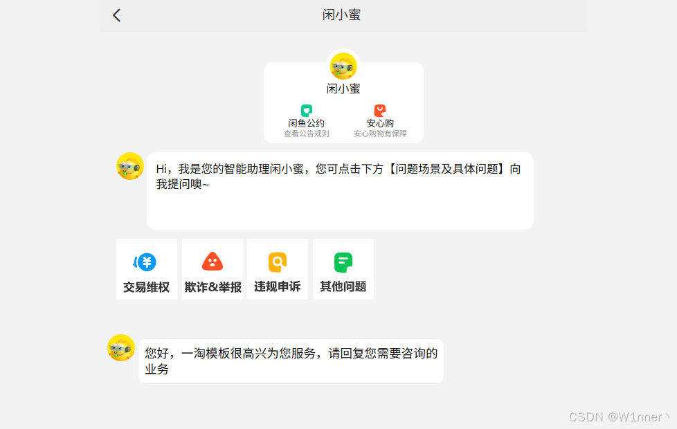Click the 您好，一淘模板 service message bubble
This screenshot has width=677, height=429.
tap(291, 361)
